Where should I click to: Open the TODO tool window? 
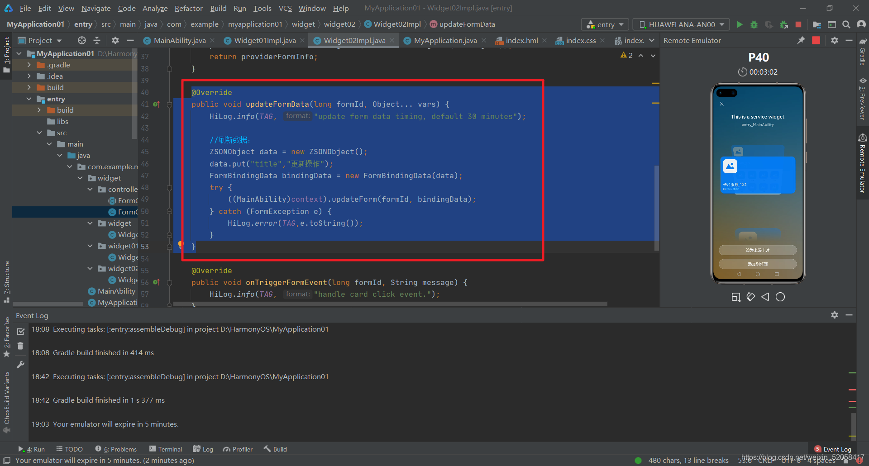click(x=69, y=449)
